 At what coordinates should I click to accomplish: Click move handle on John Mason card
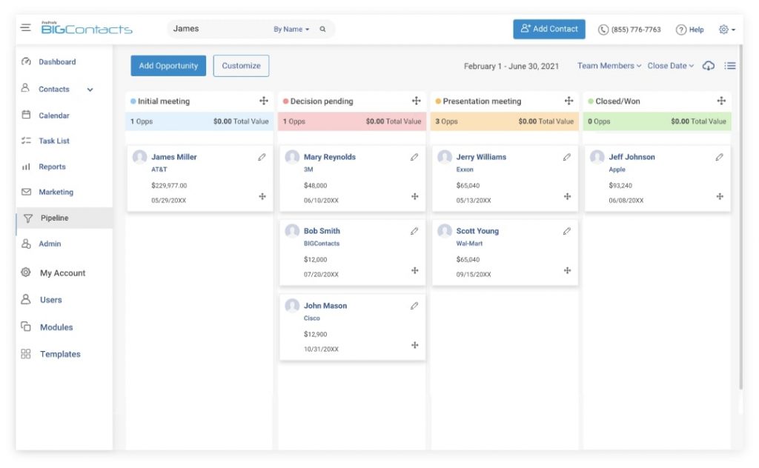point(415,345)
